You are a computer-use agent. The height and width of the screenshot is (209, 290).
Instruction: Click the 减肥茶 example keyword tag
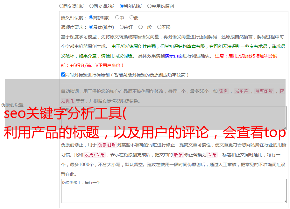(241, 91)
